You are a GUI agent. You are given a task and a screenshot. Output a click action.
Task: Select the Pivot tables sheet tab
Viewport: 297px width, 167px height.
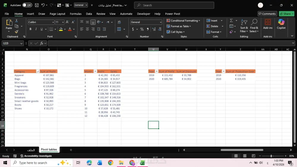click(49, 149)
